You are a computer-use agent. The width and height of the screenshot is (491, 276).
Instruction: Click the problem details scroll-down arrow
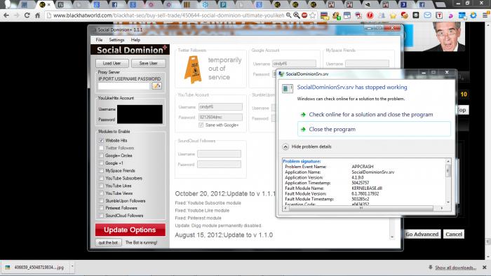click(448, 202)
